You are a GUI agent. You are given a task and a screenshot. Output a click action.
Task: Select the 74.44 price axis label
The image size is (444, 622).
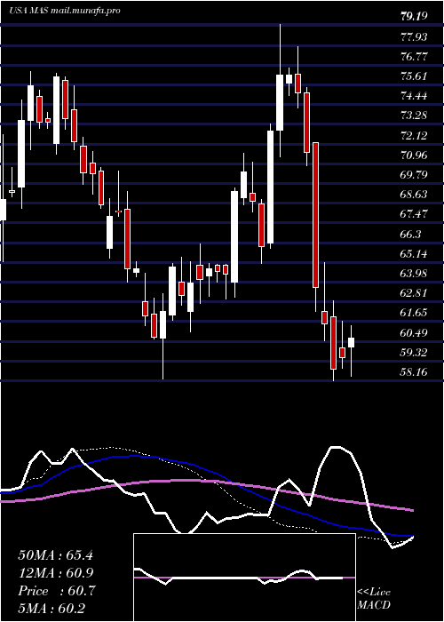[414, 96]
